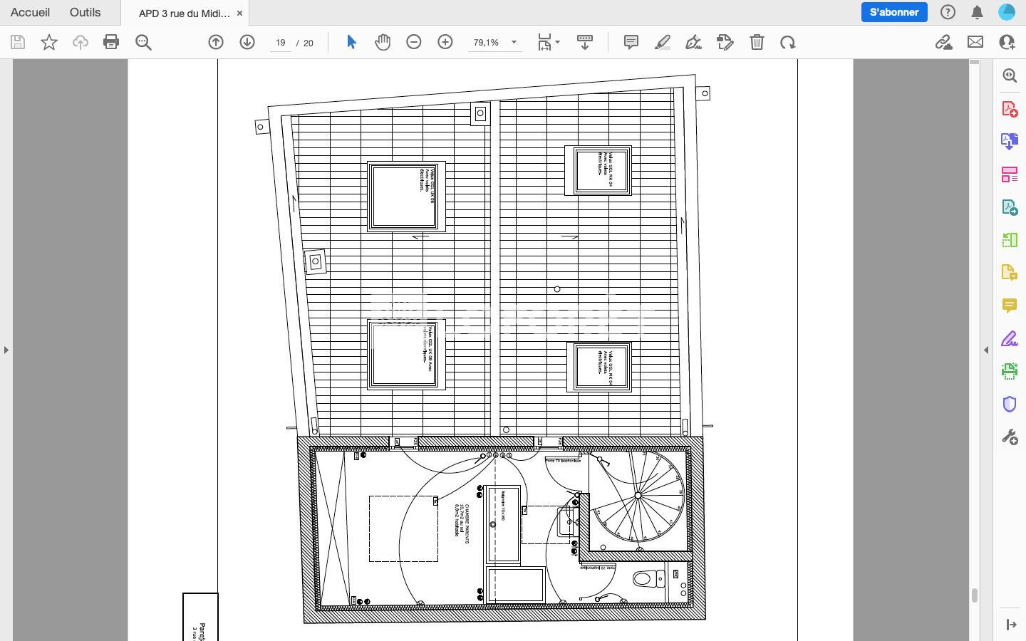The image size is (1026, 641).
Task: Delete with the trash icon
Action: tap(757, 42)
